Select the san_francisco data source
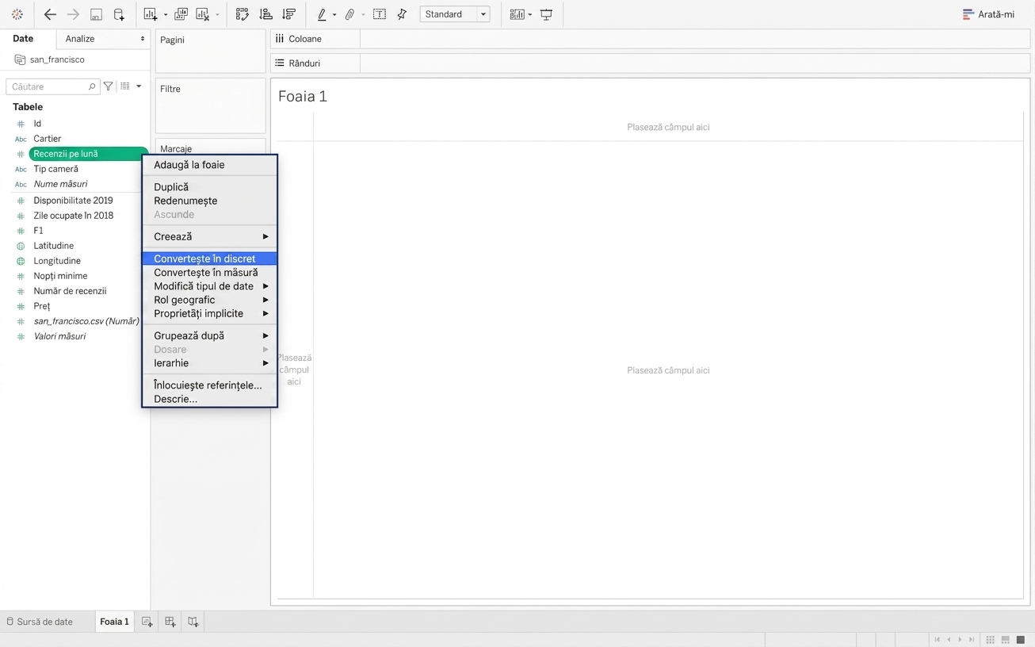Image resolution: width=1035 pixels, height=647 pixels. tap(57, 59)
